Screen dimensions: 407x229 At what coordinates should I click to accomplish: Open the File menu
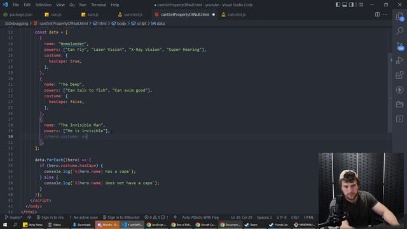[x=16, y=4]
